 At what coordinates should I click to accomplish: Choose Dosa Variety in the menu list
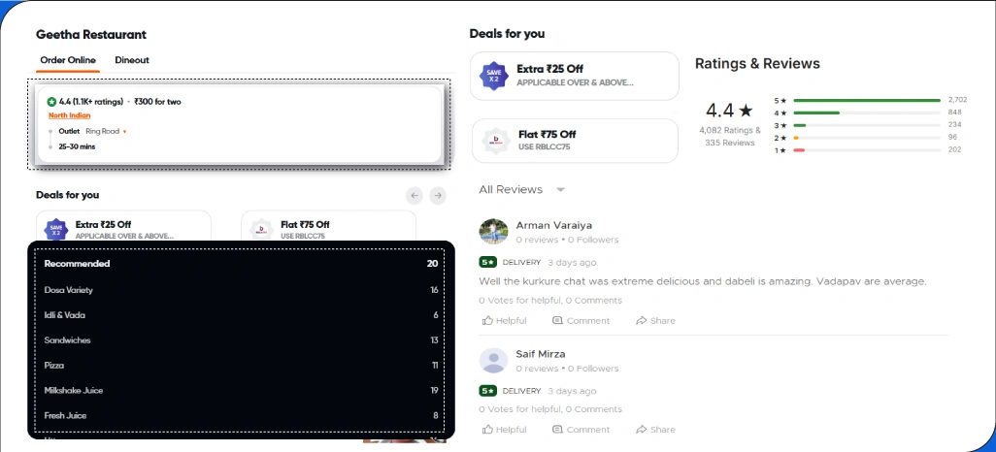click(69, 290)
